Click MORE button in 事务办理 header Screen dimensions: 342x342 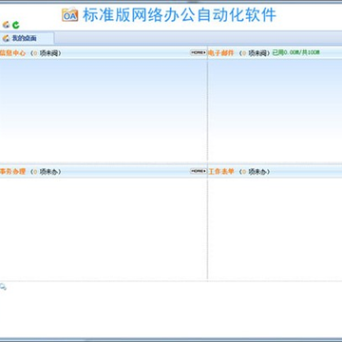pyautogui.click(x=199, y=171)
